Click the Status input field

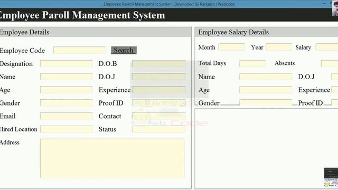click(x=159, y=129)
